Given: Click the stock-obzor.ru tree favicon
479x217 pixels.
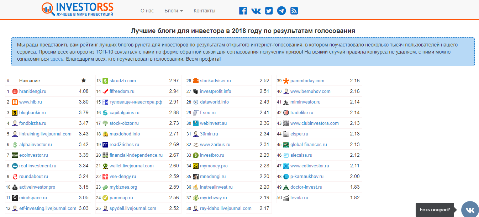Looking at the screenshot, I should tap(105, 123).
